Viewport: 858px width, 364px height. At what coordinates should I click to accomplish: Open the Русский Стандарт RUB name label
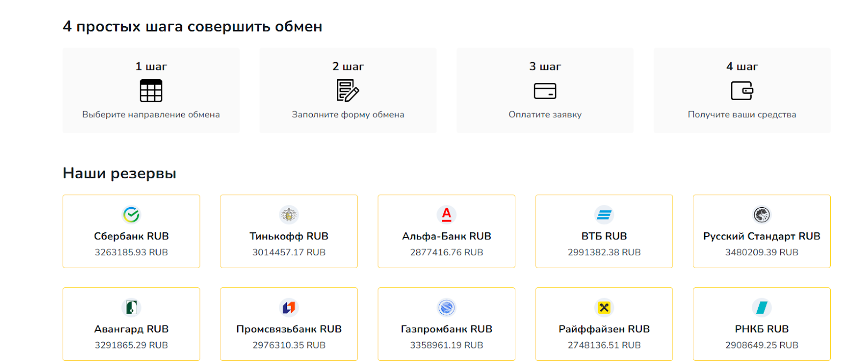coord(762,236)
